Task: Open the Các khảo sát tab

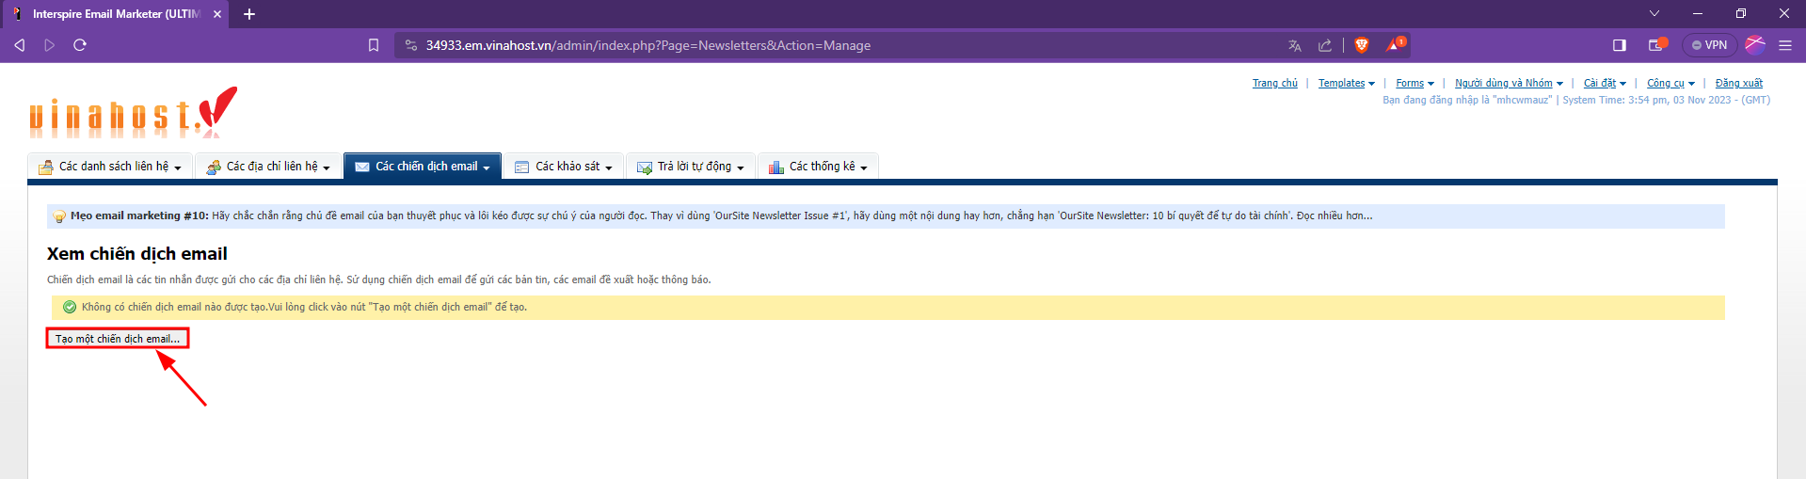Action: coord(564,167)
